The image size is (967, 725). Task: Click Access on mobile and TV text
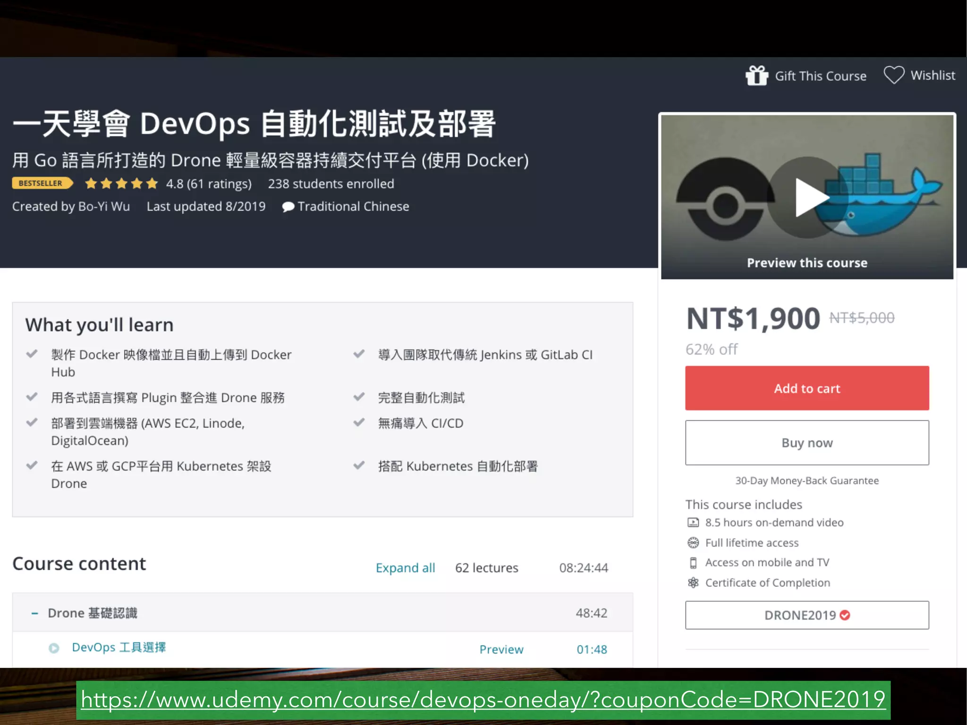(767, 563)
